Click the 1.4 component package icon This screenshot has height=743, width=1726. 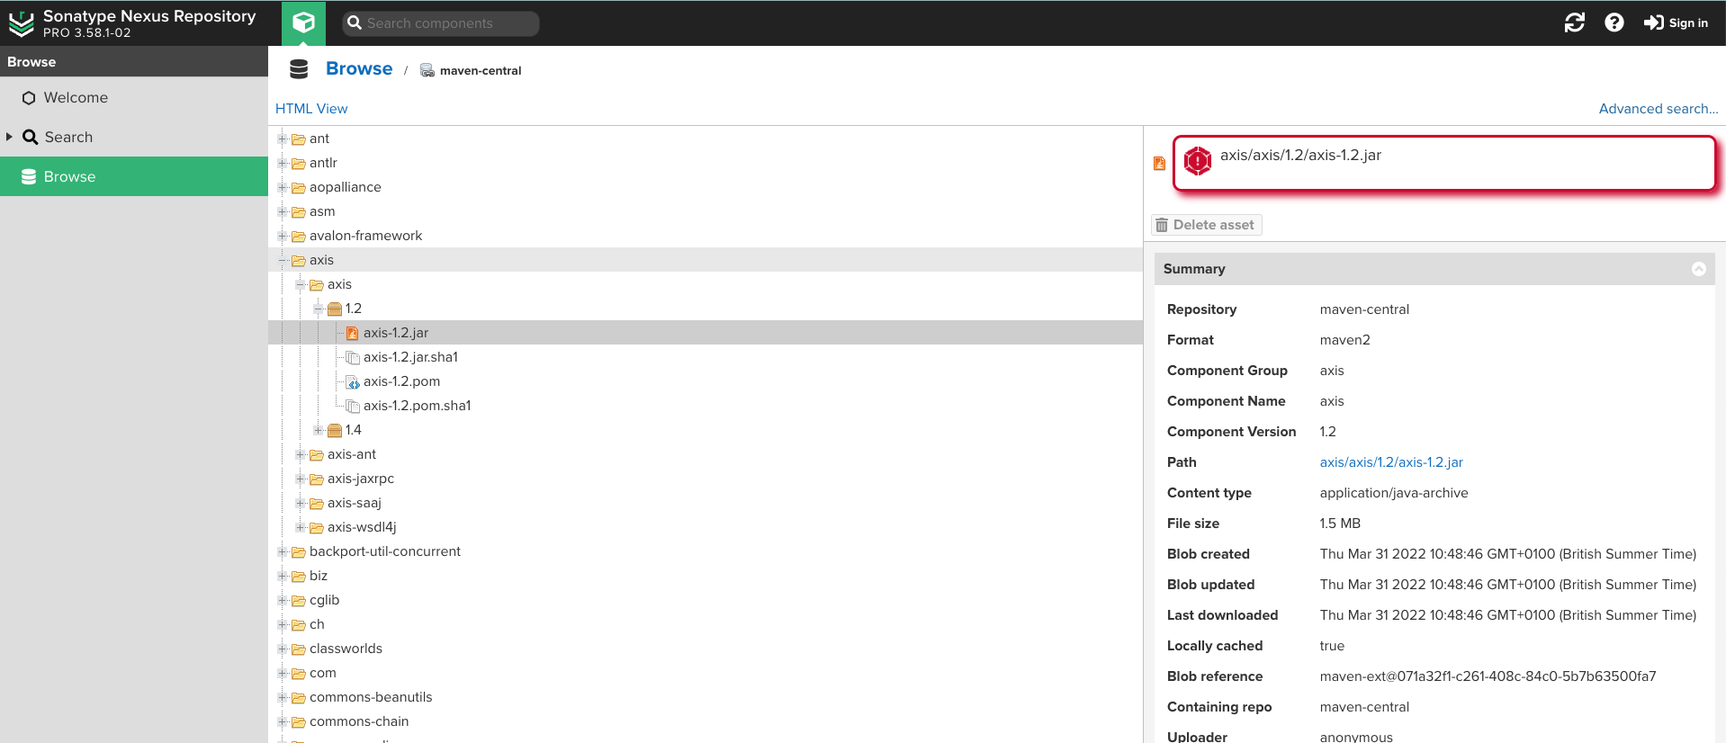[335, 430]
